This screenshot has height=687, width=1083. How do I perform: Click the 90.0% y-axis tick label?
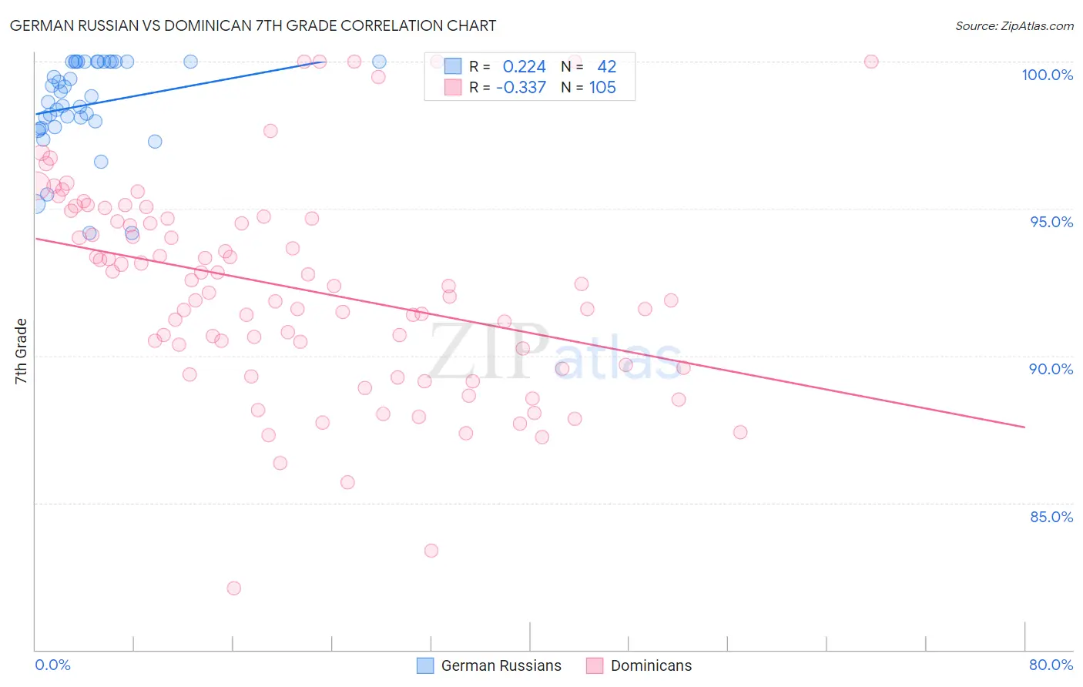tap(1051, 369)
